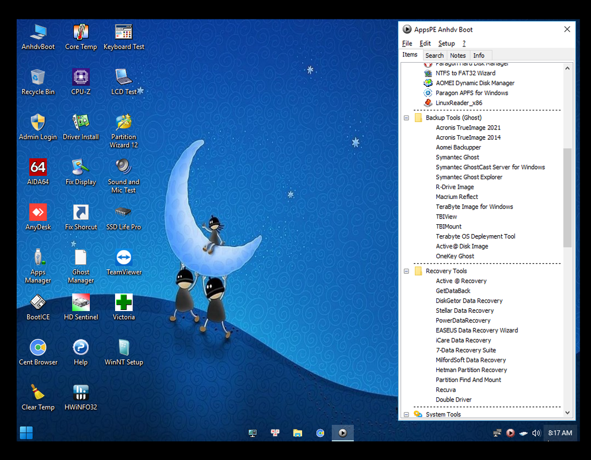The image size is (591, 460).
Task: Select Recuva in the list
Action: [445, 390]
